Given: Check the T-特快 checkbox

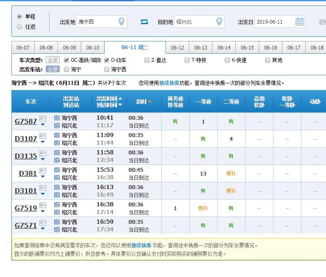Looking at the screenshot, I should pyautogui.click(x=187, y=60).
